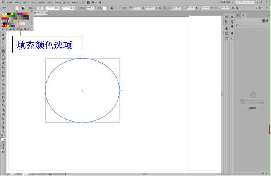Select the Zoom tool in toolbox

pos(3,131)
